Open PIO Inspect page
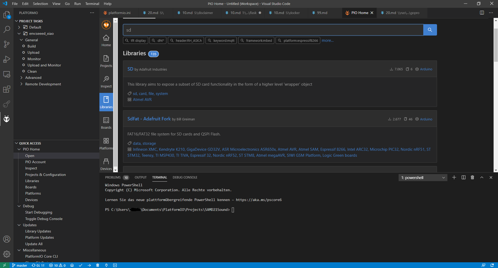498x268 pixels. point(106,82)
